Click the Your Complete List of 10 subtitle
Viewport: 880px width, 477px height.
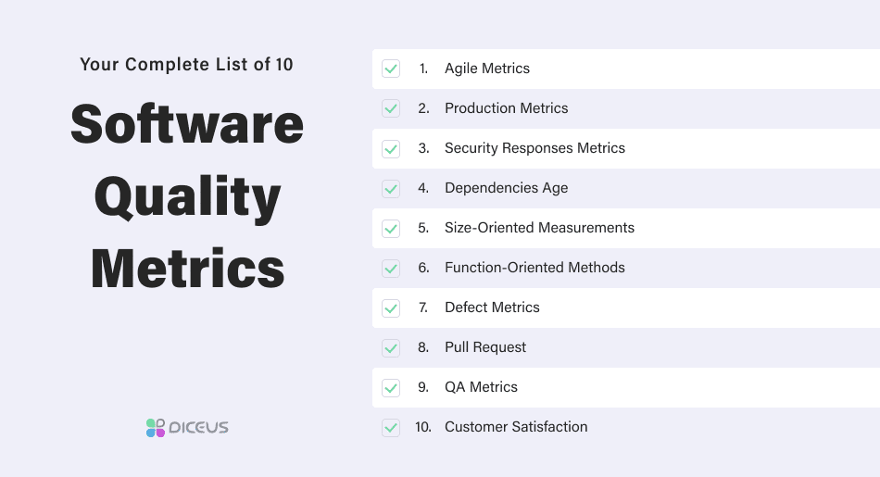click(186, 65)
